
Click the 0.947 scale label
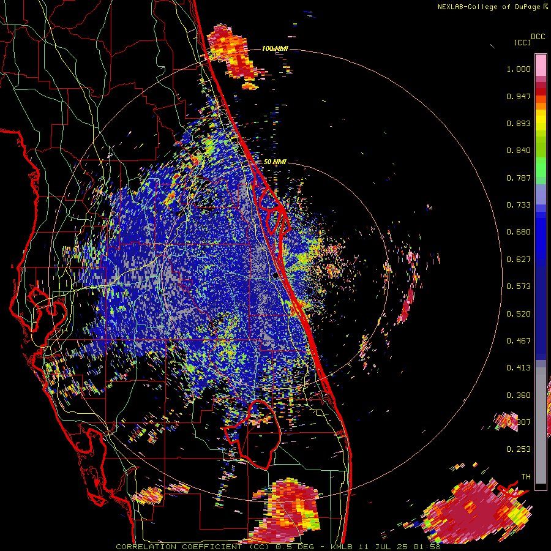pyautogui.click(x=519, y=96)
